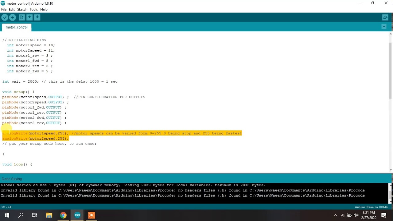
Task: Upload the sketch using arrow icon
Action: pos(13,17)
